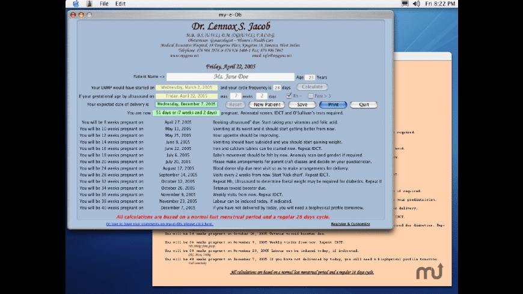Print the pregnancy schedule

(x=333, y=104)
